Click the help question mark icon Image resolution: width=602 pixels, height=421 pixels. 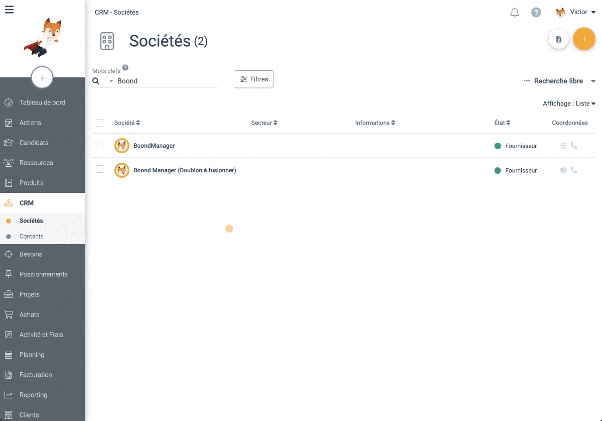click(536, 13)
